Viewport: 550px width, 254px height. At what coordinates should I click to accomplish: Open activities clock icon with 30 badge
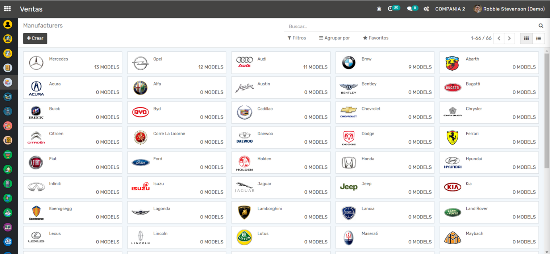[393, 8]
